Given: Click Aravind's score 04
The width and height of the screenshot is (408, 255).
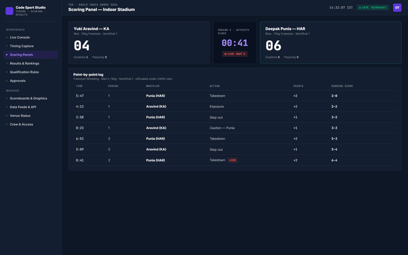Looking at the screenshot, I should click(x=81, y=46).
